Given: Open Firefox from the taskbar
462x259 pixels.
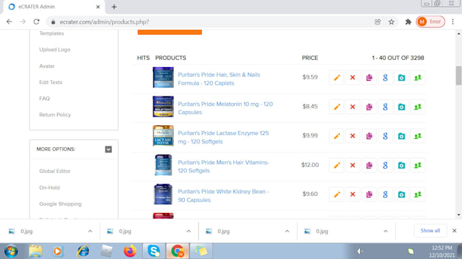Looking at the screenshot, I should pyautogui.click(x=130, y=251).
